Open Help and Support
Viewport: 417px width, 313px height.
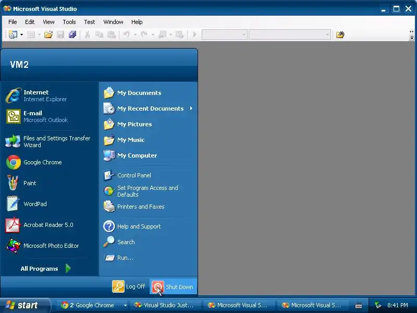click(x=148, y=226)
